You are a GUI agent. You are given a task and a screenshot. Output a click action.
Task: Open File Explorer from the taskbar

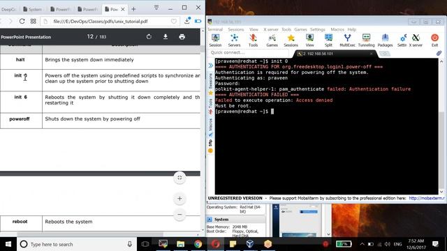coord(180,244)
